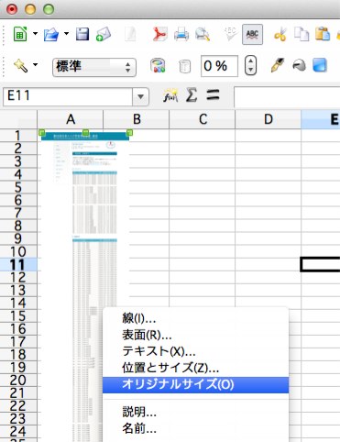This screenshot has height=442, width=340.
Task: Open page preview magnifier icon
Action: tap(203, 34)
